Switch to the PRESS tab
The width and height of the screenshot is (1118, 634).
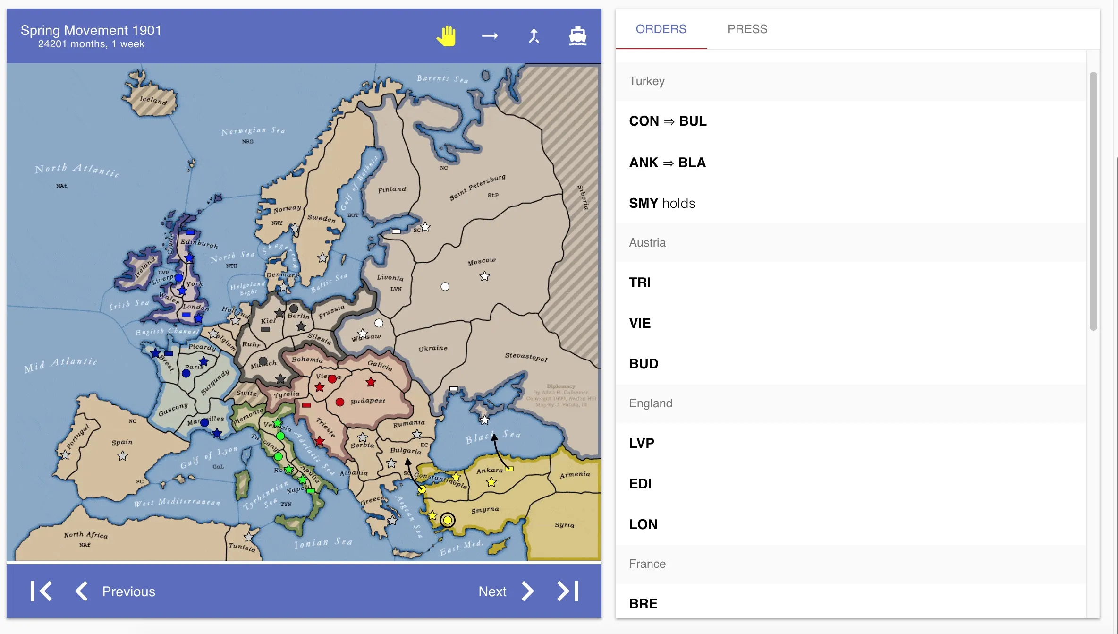[x=747, y=29]
